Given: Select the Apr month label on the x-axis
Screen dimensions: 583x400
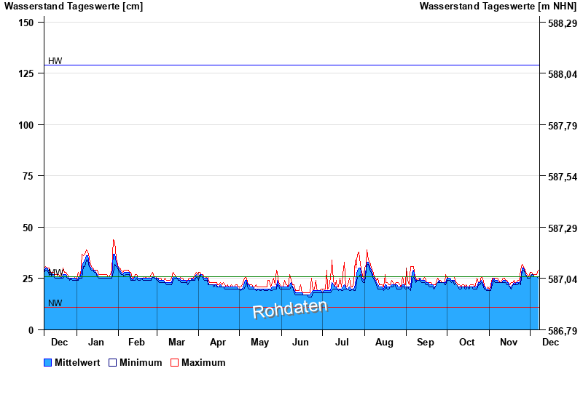Looking at the screenshot, I should [x=218, y=342].
